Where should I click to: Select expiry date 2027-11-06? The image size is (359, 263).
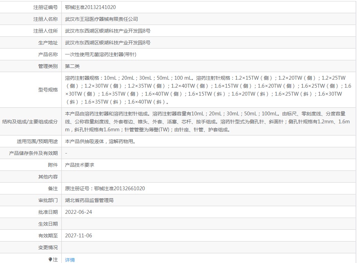tap(78, 236)
